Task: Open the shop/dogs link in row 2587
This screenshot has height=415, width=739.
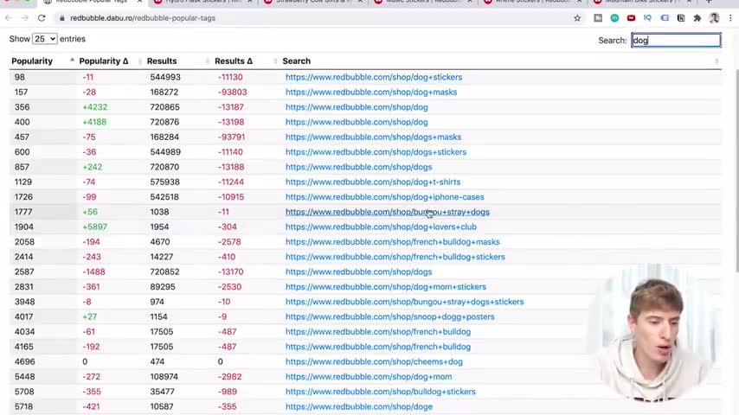Action: (x=358, y=271)
